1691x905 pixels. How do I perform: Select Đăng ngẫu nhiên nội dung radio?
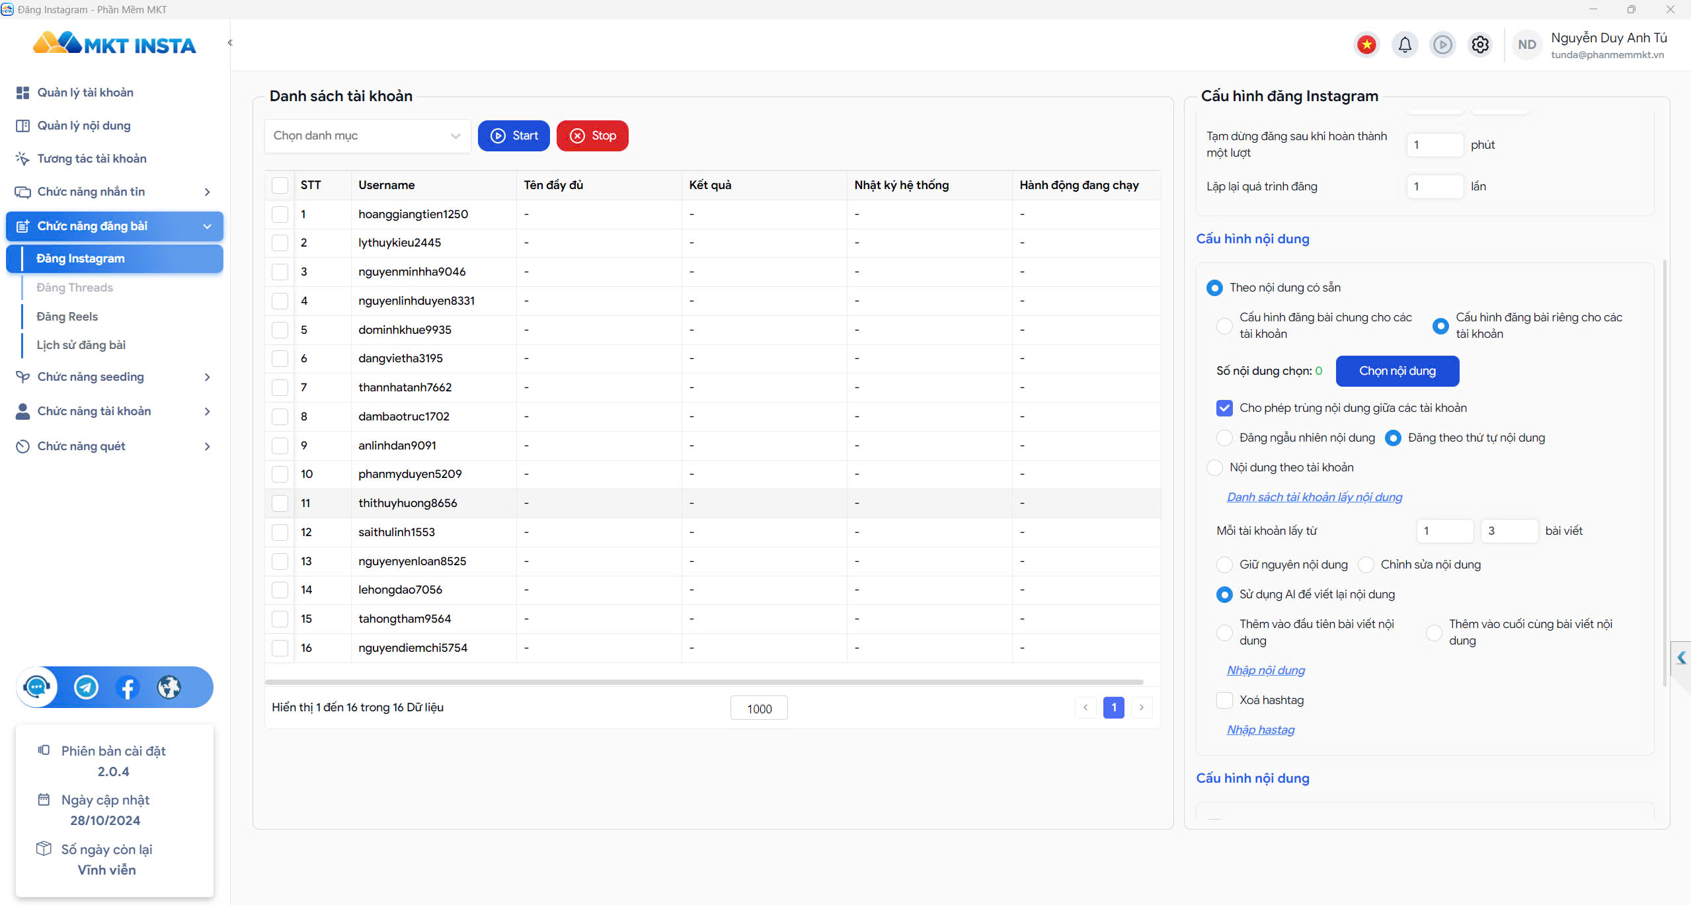(x=1224, y=438)
